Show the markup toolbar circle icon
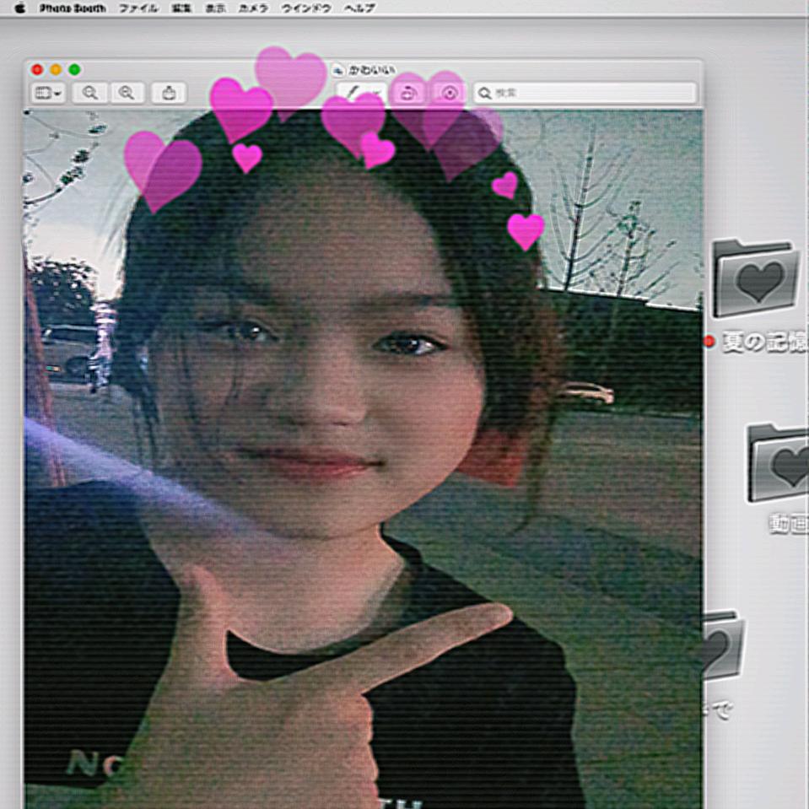The height and width of the screenshot is (809, 809). [x=450, y=94]
